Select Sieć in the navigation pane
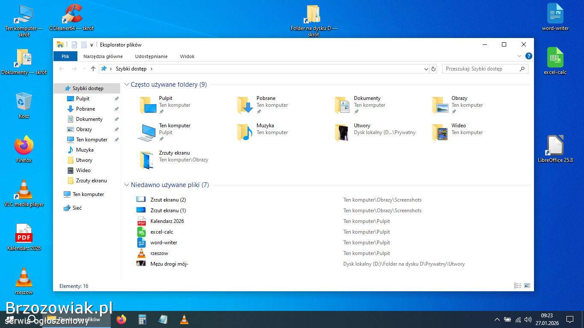584x328 pixels. [77, 208]
